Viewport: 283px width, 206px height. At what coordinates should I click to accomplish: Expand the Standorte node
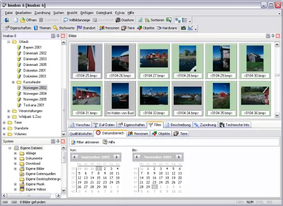click(4, 128)
